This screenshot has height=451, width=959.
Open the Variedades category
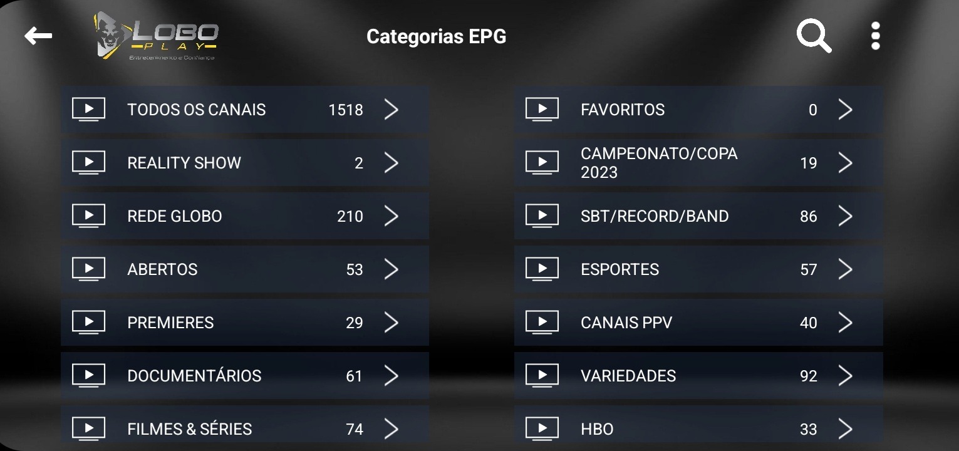click(628, 376)
